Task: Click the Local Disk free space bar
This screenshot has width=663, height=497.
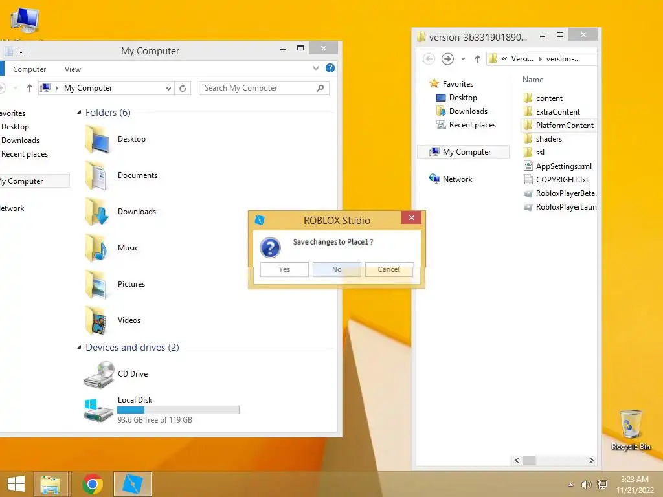Action: [x=178, y=410]
